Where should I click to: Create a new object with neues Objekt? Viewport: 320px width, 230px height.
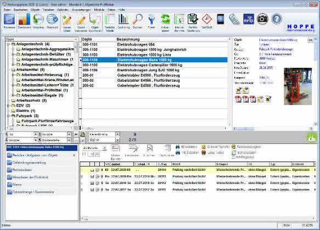[x=67, y=20]
